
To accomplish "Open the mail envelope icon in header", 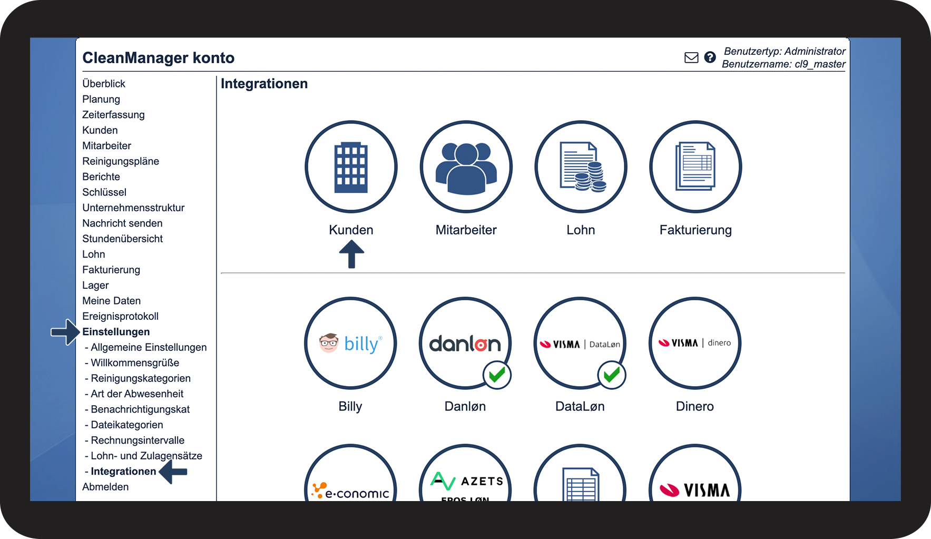I will pos(691,57).
